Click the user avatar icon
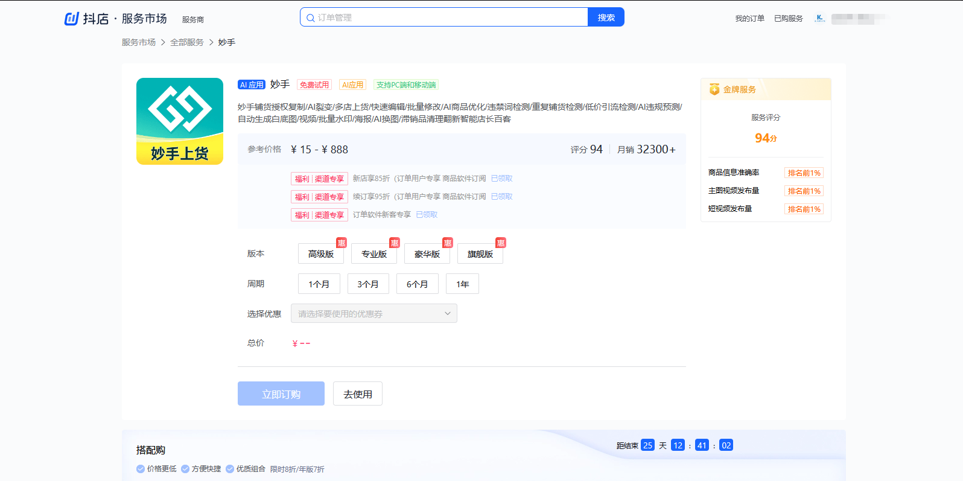963x481 pixels. click(819, 19)
